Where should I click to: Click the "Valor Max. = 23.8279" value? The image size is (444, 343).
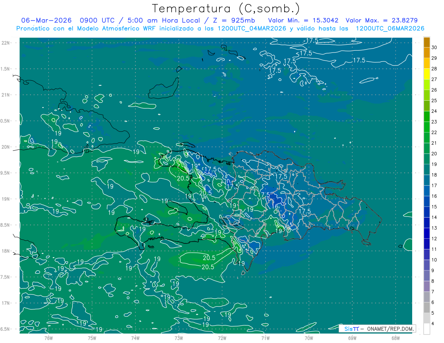(381, 20)
